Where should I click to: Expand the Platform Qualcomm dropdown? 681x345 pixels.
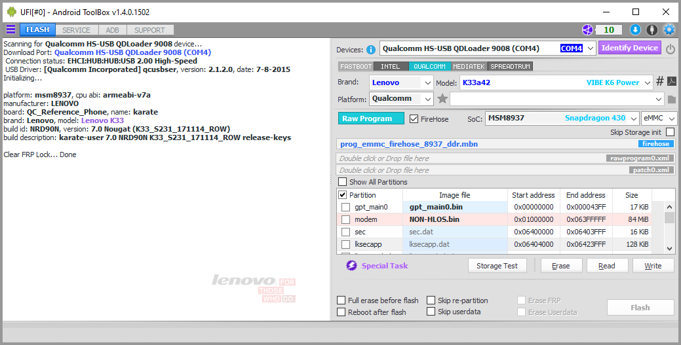[428, 99]
